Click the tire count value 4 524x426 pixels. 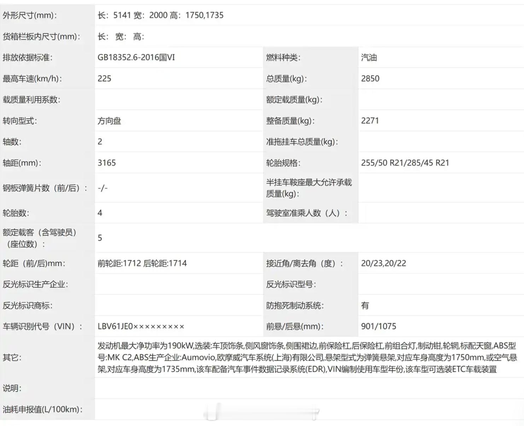click(100, 213)
